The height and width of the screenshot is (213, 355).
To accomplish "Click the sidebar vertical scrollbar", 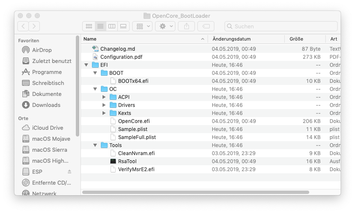I will coord(78,86).
